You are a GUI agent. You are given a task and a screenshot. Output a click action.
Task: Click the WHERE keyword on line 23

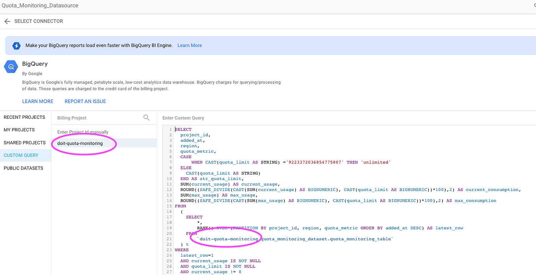click(x=182, y=250)
